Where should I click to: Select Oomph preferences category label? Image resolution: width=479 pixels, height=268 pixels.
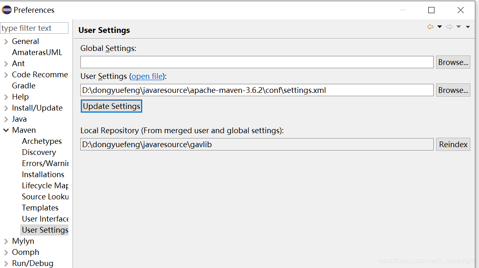click(26, 252)
